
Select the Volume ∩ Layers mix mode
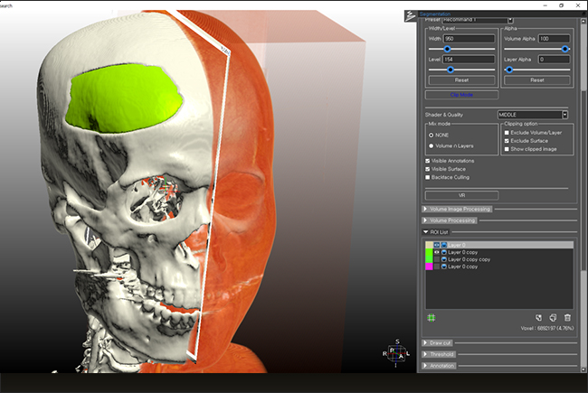tap(430, 145)
